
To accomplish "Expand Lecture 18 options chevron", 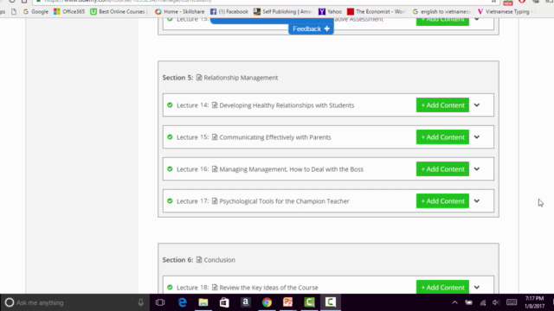I will pyautogui.click(x=477, y=288).
